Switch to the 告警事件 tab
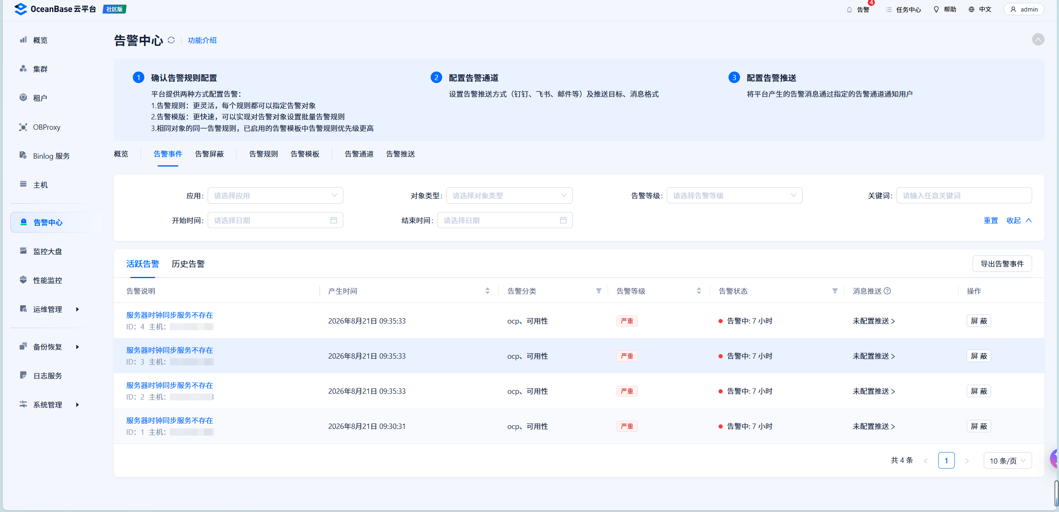1059x512 pixels. 168,154
